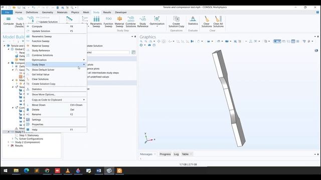Switch to Progress tab
The width and height of the screenshot is (321, 180).
click(165, 154)
